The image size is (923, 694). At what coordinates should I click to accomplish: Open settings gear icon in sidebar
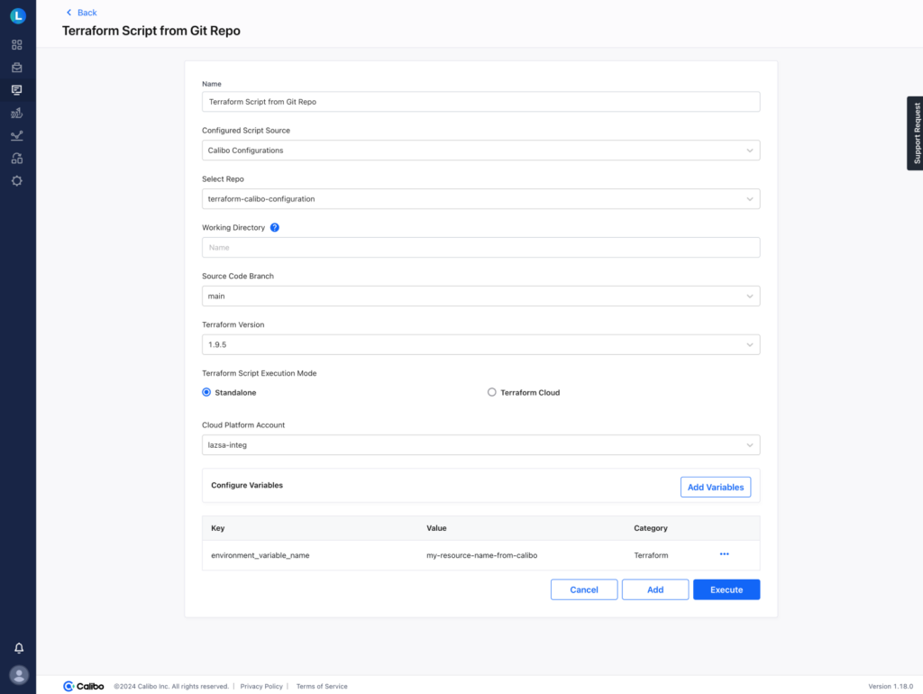(x=17, y=181)
